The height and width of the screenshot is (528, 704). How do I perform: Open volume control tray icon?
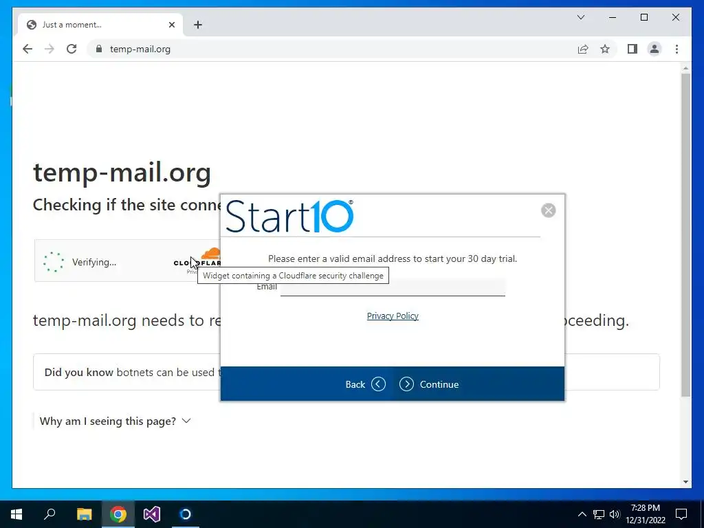coord(615,514)
